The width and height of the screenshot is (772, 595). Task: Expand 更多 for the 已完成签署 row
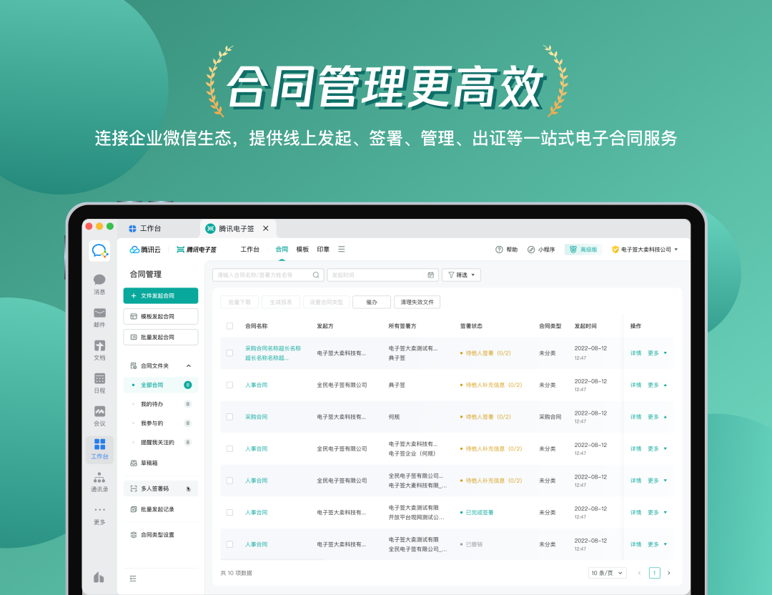tap(658, 513)
